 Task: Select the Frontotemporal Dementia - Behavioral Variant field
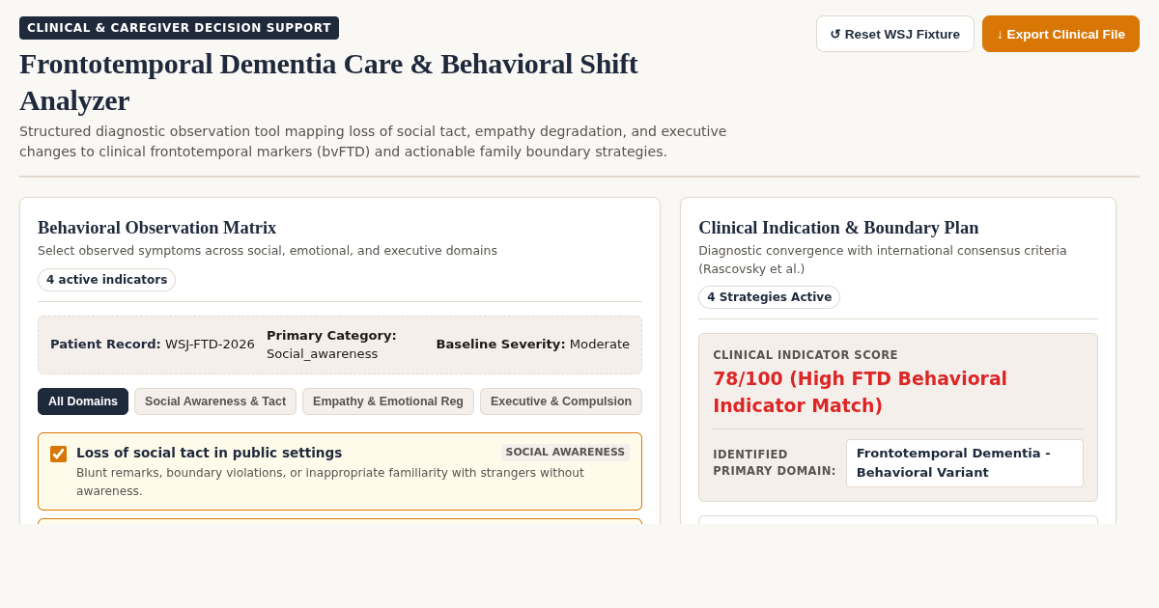pos(964,463)
